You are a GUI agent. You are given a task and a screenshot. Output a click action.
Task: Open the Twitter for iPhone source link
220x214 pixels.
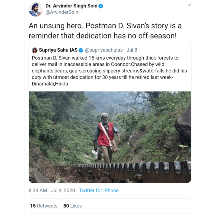[99, 190]
